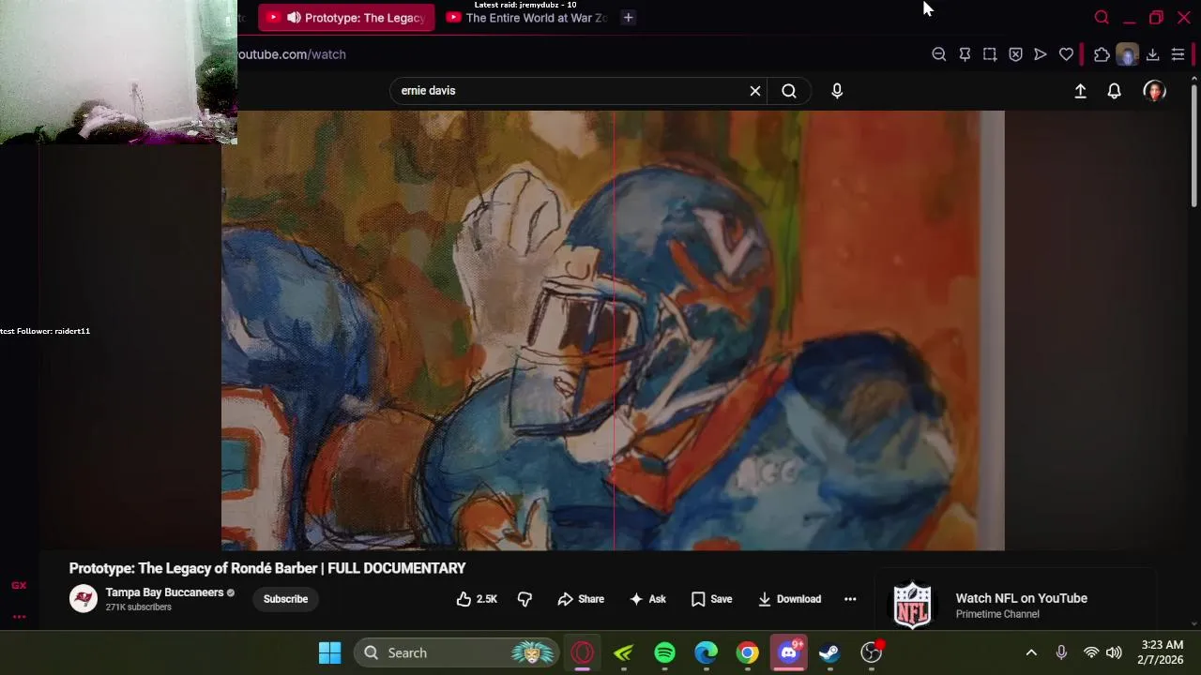Save the video to a playlist

[x=711, y=599]
